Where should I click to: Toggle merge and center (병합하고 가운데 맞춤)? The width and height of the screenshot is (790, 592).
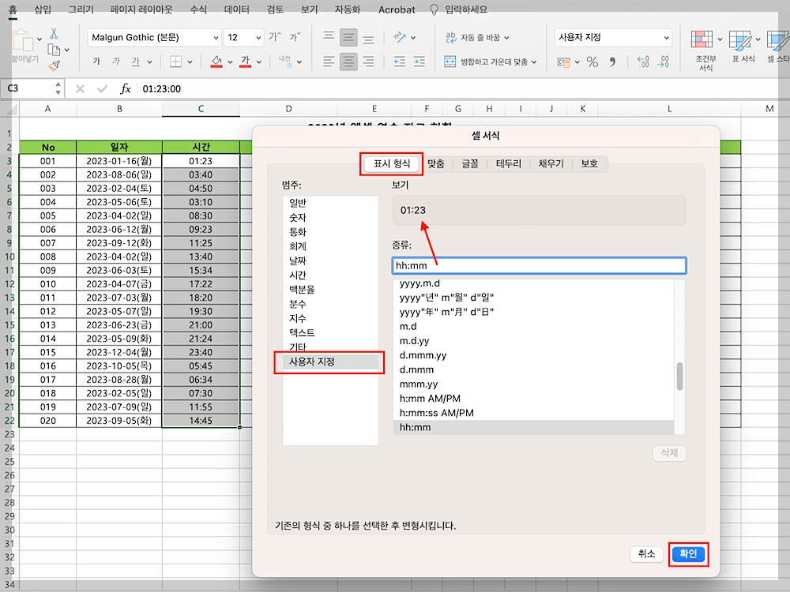(x=487, y=62)
